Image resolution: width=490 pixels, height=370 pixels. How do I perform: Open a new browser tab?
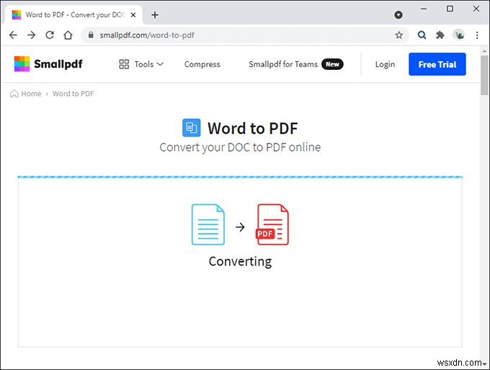click(x=155, y=14)
